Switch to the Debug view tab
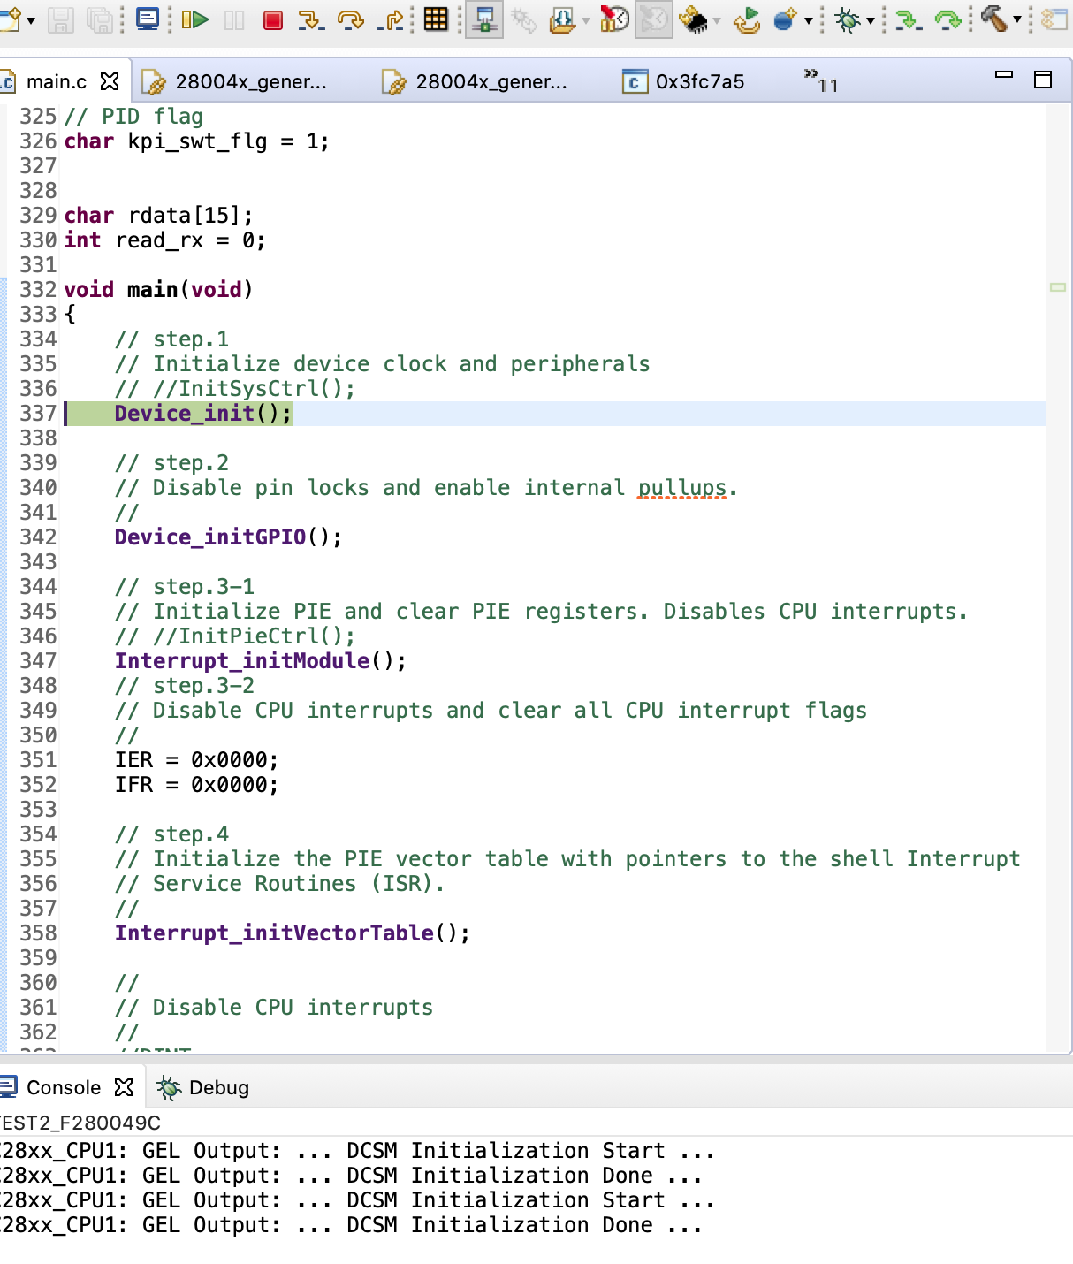The height and width of the screenshot is (1264, 1073). click(203, 1087)
